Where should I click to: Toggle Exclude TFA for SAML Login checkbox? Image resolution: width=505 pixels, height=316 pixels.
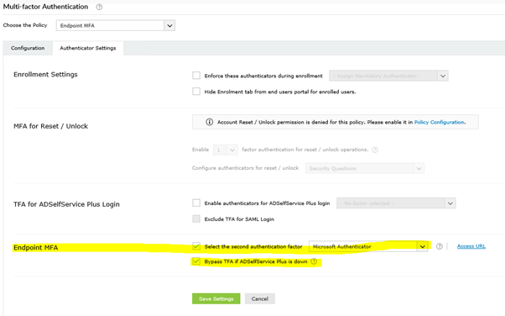tap(196, 219)
